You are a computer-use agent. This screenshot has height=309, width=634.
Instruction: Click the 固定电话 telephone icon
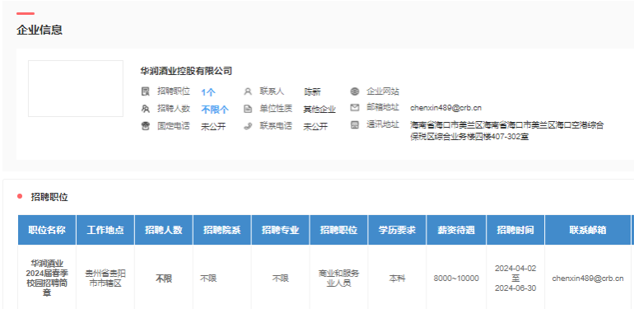[x=145, y=126]
